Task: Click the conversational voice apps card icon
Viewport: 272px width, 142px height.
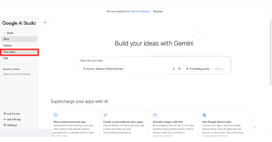Action: [x=105, y=115]
